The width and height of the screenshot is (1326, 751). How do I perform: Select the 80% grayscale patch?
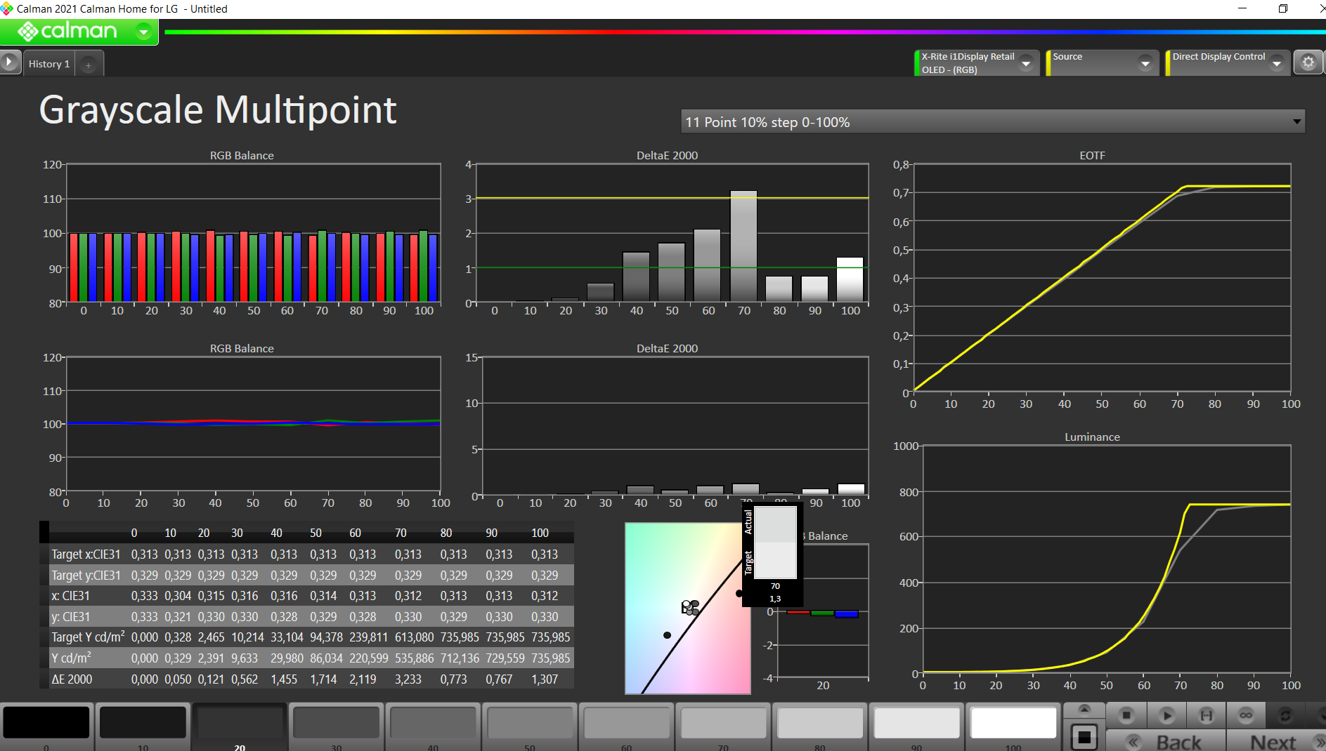(x=819, y=723)
